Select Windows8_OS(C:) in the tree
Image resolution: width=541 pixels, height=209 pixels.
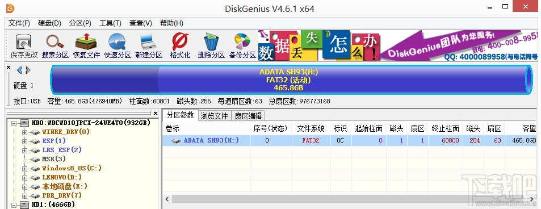click(x=72, y=168)
